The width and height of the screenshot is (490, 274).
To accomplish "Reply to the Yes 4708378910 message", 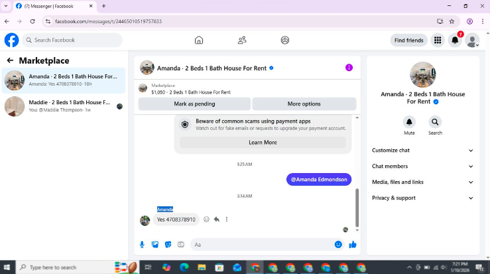I will coord(217,219).
